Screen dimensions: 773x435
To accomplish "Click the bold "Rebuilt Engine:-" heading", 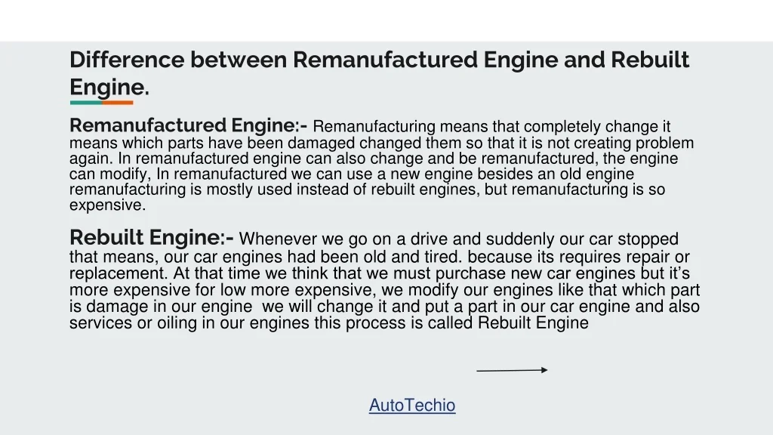I will (x=151, y=239).
